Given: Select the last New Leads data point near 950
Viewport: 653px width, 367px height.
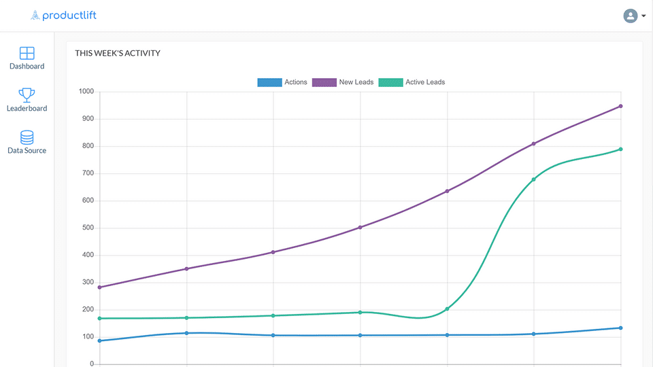Looking at the screenshot, I should coord(620,107).
